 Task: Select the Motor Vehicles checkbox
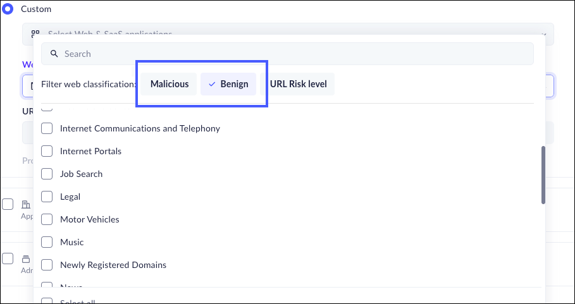tap(47, 220)
